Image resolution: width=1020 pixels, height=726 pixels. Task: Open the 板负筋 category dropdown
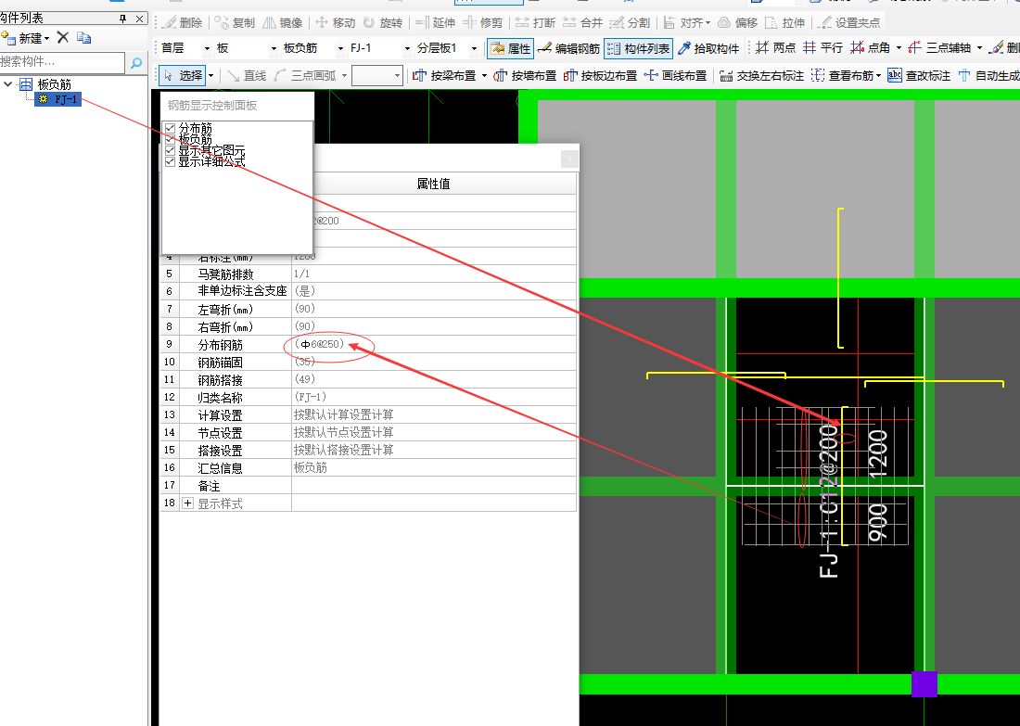(x=340, y=48)
